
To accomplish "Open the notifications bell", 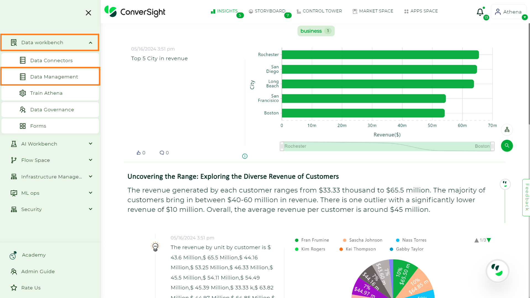I will 480,12.
